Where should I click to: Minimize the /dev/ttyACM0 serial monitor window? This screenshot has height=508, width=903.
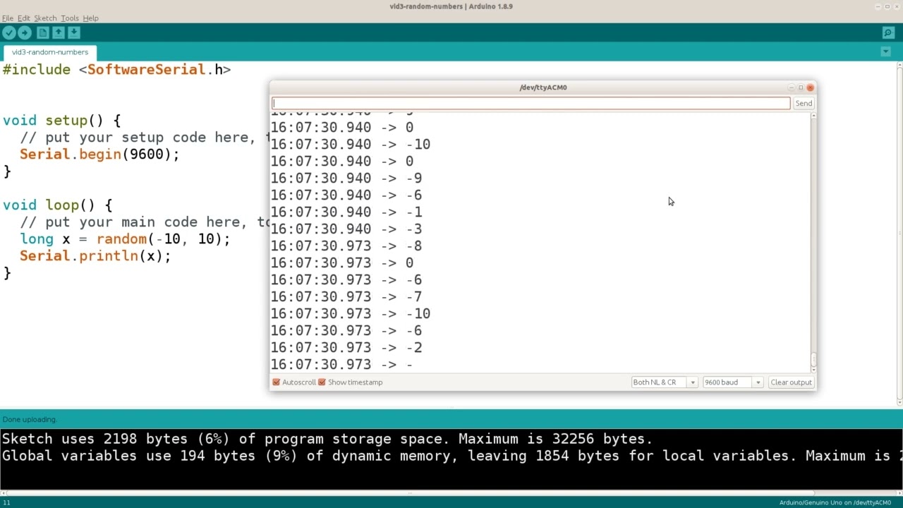click(792, 87)
